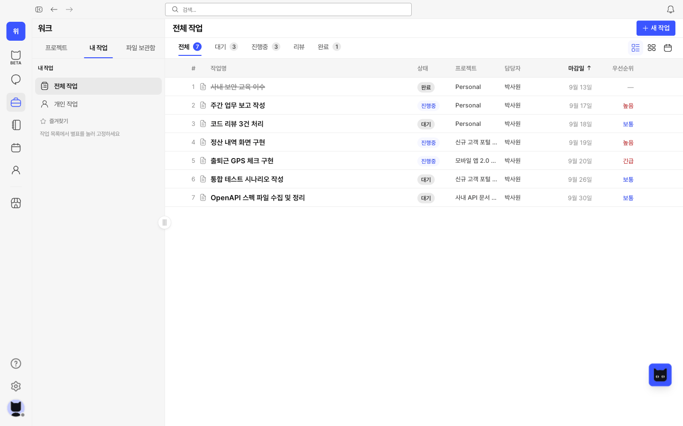Go forward with the right arrow
This screenshot has width=683, height=426.
click(x=69, y=9)
